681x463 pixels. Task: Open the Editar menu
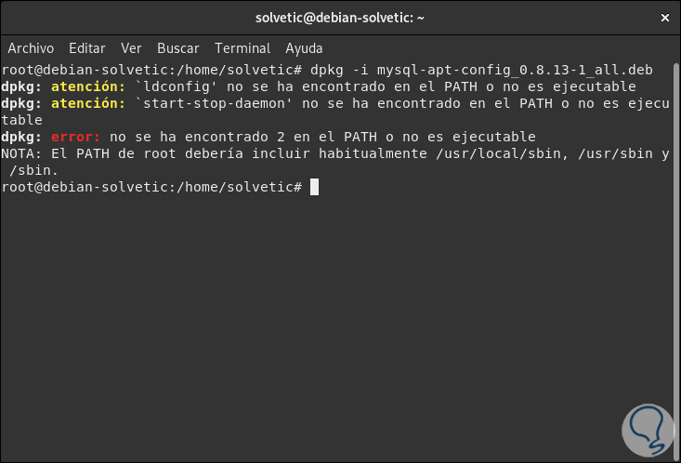tap(87, 48)
